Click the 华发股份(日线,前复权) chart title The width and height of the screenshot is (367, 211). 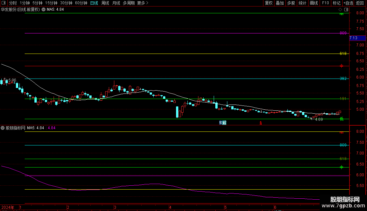[20, 9]
